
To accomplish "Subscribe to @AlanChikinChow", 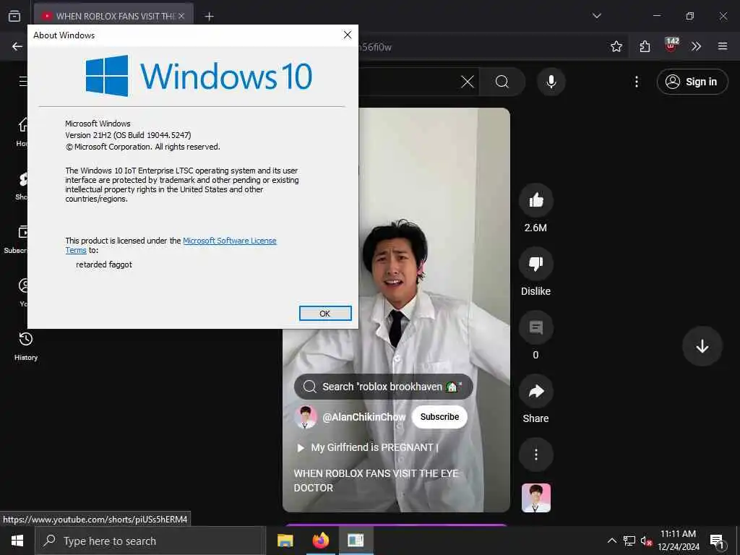I will click(439, 417).
